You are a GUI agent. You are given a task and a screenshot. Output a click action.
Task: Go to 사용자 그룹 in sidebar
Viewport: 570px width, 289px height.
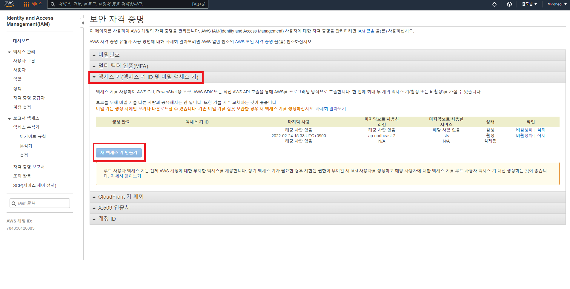coord(24,61)
